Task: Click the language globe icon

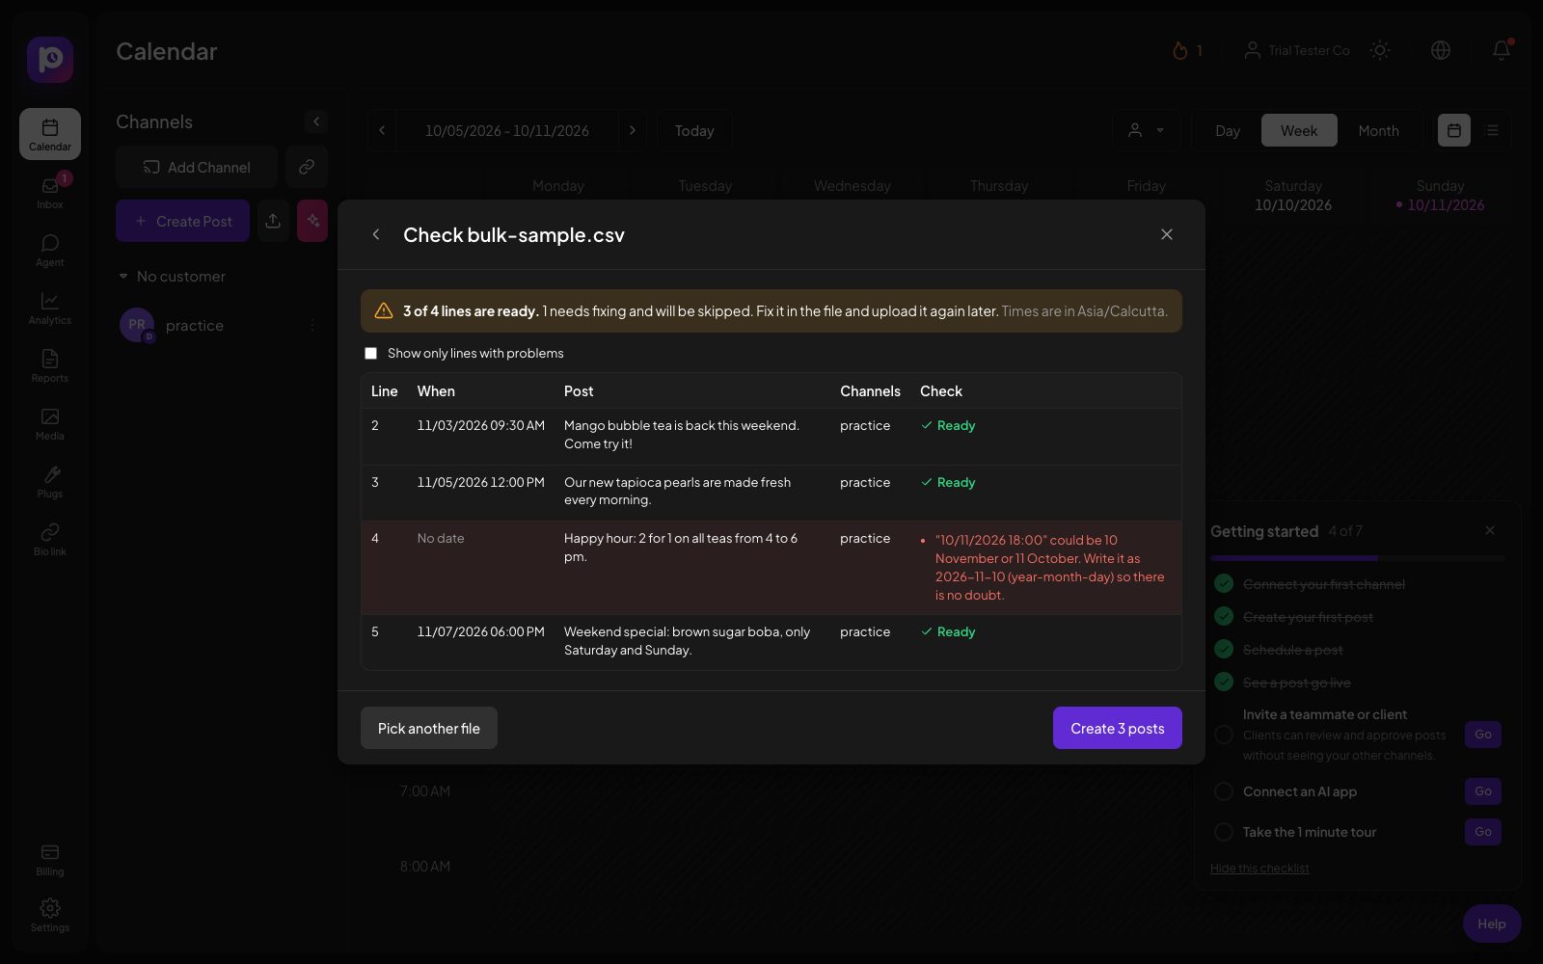Action: click(x=1441, y=50)
